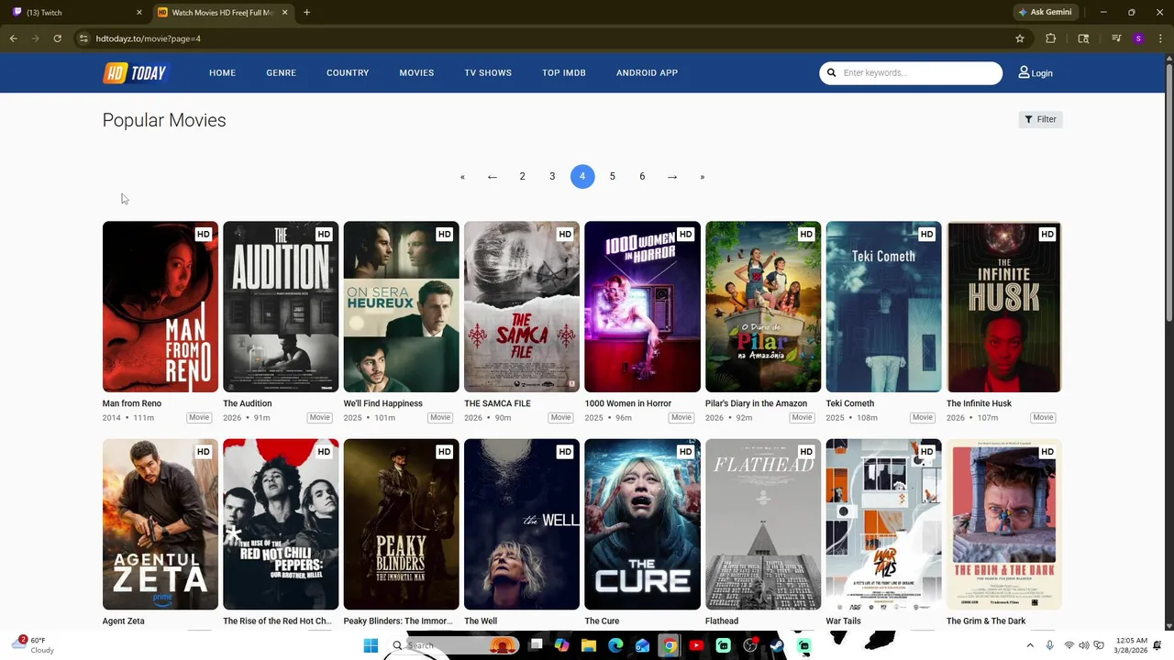Open TV SHOWS in the navigation bar
The width and height of the screenshot is (1174, 660).
[x=488, y=72]
